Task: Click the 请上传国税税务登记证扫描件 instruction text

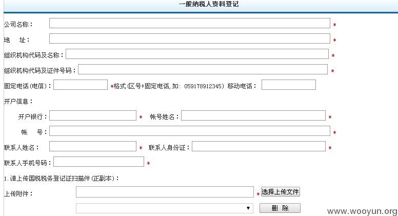Action: tap(62, 179)
